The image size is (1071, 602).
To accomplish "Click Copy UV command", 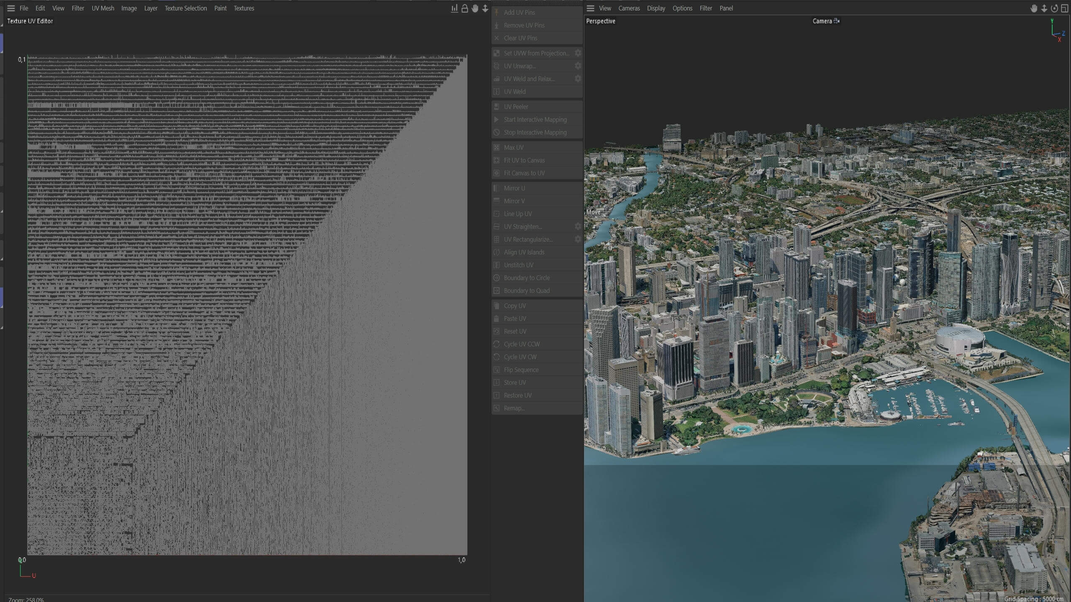I will coord(537,306).
